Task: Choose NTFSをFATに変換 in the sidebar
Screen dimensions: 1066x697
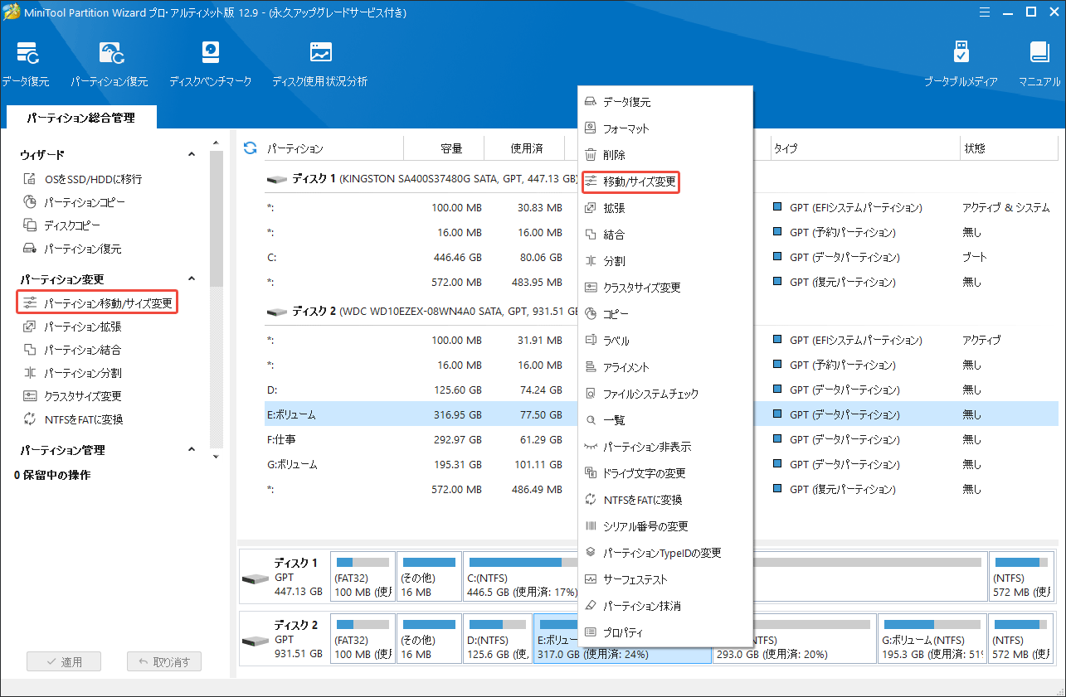Action: [73, 419]
